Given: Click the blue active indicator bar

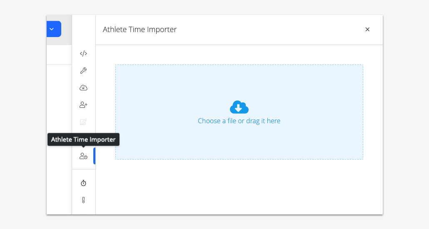Looking at the screenshot, I should tap(95, 156).
